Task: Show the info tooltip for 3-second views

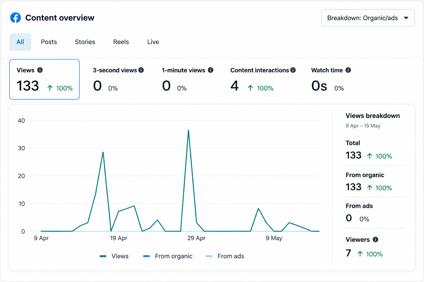Action: pyautogui.click(x=141, y=70)
